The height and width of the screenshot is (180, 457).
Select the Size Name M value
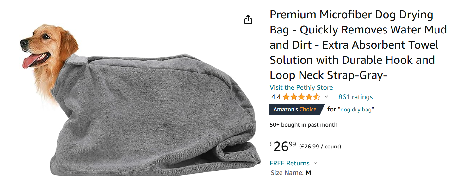click(x=308, y=173)
